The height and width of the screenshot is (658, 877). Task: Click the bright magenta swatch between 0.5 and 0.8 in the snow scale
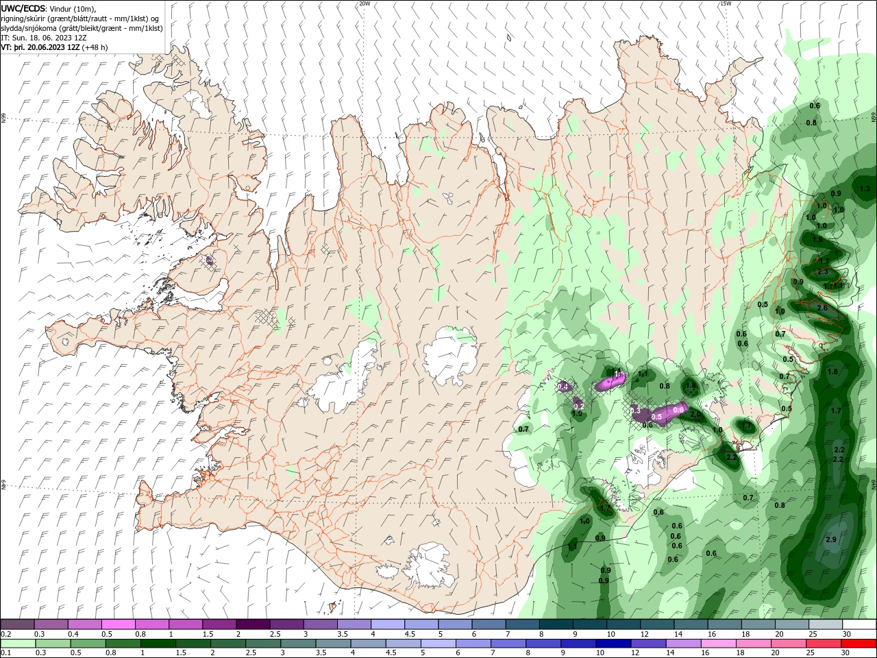click(x=119, y=624)
